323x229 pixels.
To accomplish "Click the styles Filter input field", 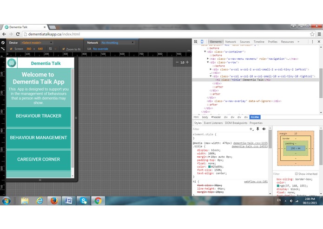I will [x=220, y=129].
